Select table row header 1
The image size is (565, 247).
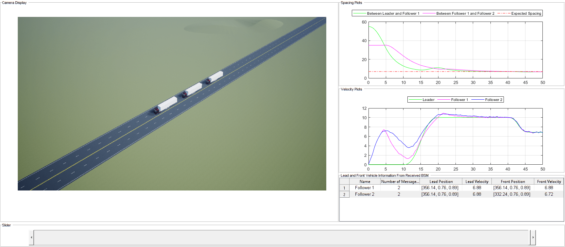pos(344,188)
